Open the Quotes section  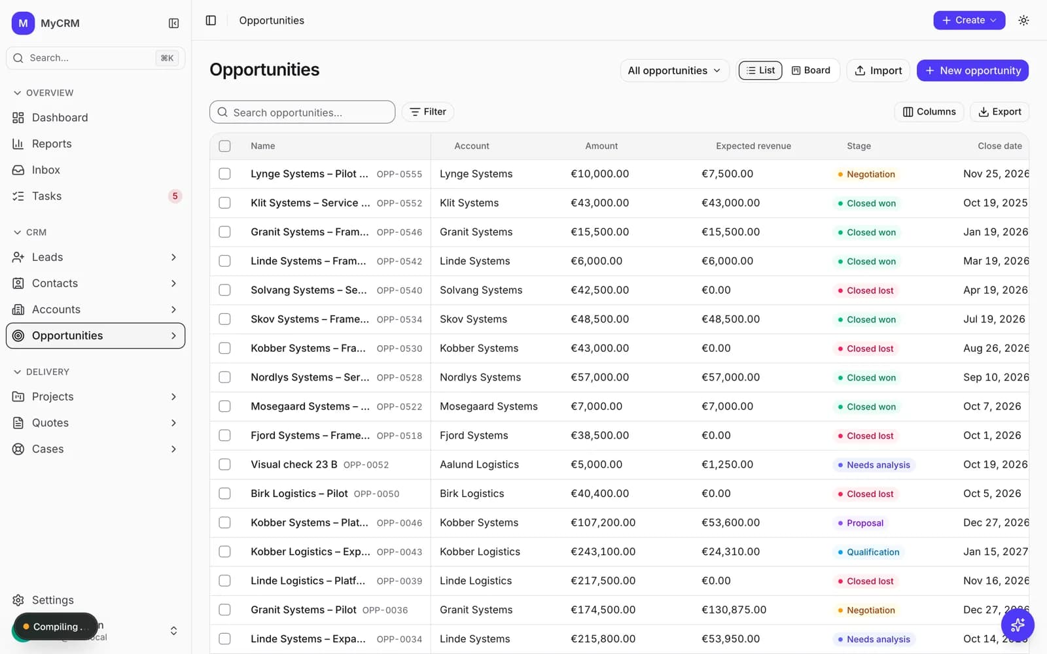[96, 422]
